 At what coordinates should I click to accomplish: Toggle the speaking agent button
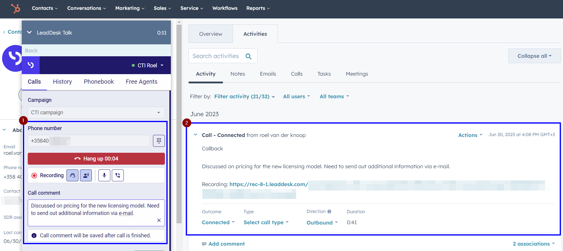coord(86,175)
